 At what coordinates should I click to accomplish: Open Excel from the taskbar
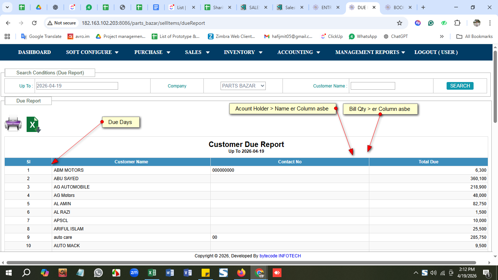(152, 273)
